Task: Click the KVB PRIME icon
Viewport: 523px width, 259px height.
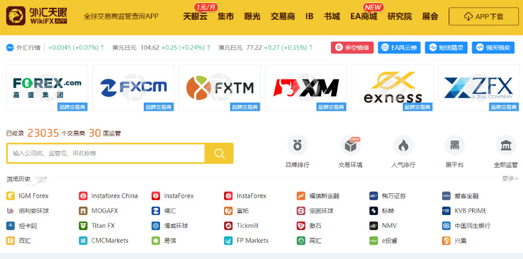Action: [x=446, y=211]
